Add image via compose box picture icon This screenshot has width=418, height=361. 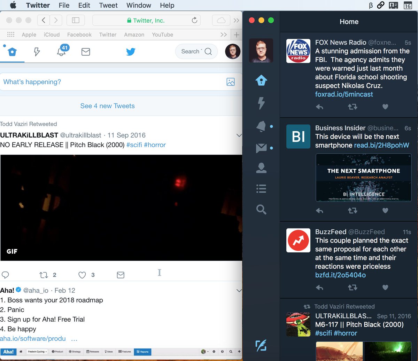pyautogui.click(x=230, y=82)
